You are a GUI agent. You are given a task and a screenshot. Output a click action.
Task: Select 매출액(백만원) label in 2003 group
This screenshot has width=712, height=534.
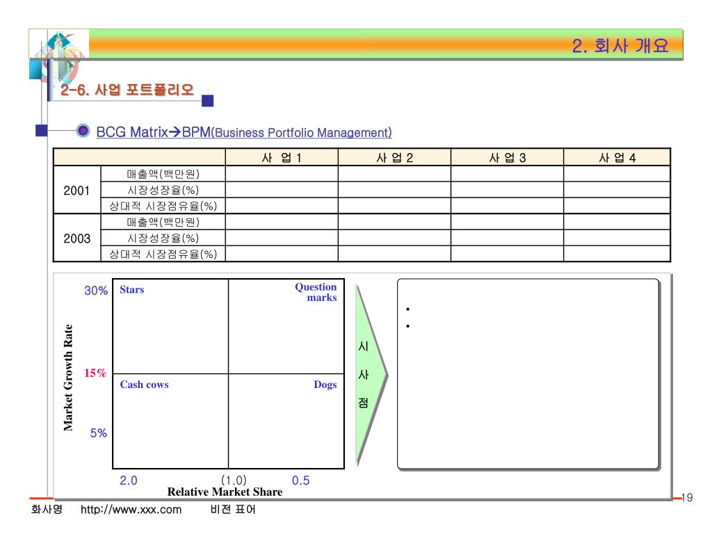tap(163, 222)
